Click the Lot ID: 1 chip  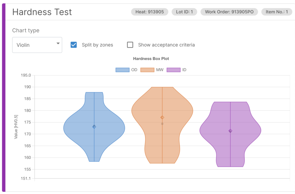184,12
